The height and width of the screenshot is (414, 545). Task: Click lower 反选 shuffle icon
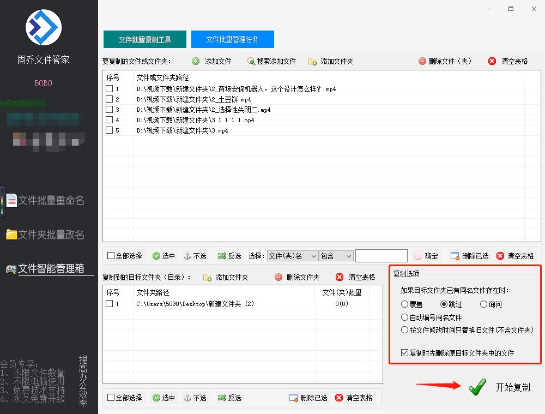point(222,398)
